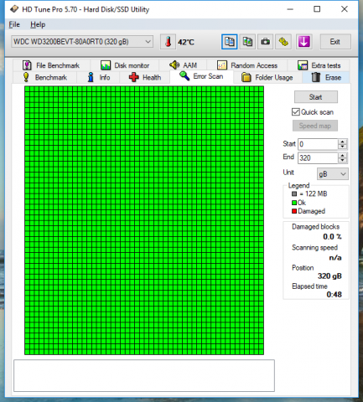Switch to the Folder Usage tab

point(267,77)
